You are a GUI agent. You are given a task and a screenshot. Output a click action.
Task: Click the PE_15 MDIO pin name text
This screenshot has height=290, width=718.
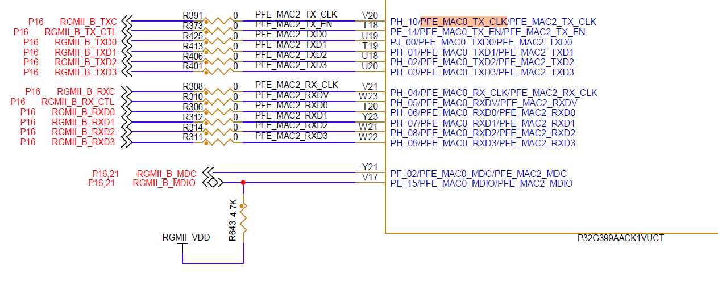482,183
